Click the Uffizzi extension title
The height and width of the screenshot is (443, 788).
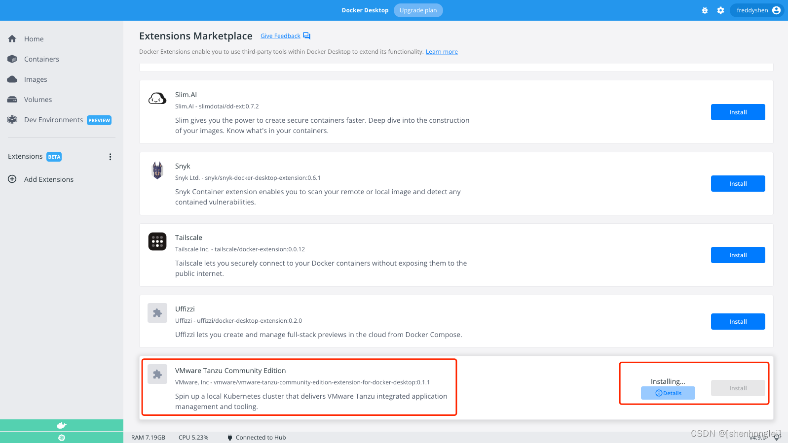(x=185, y=309)
